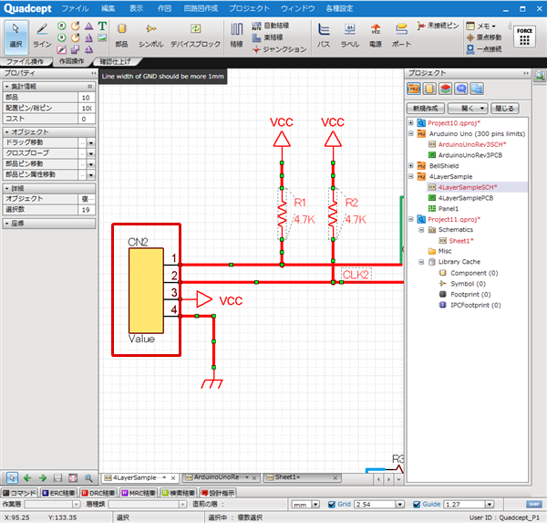Click the 新規作成 button in project panel
547x523 pixels.
pos(428,108)
